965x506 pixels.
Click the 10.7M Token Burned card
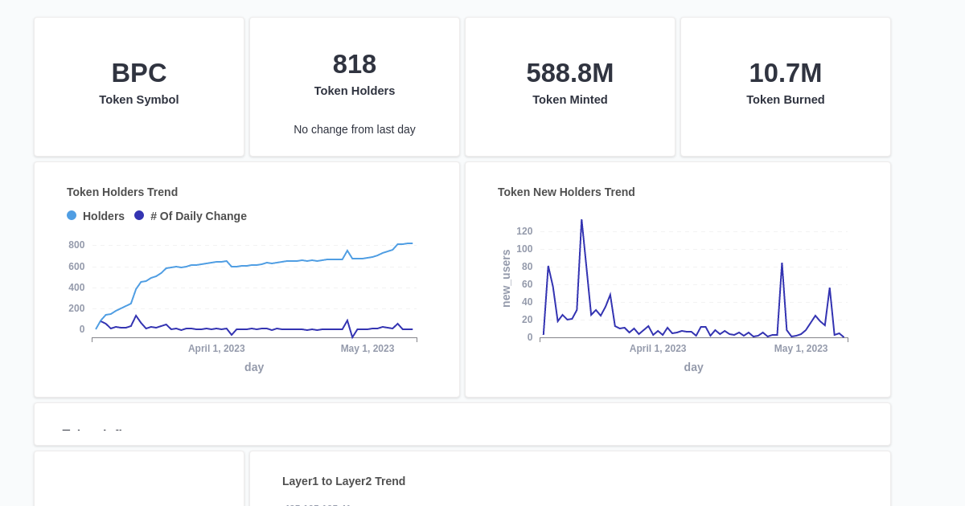point(785,86)
